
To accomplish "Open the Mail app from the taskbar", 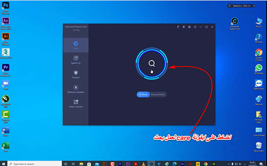I will click(97, 164).
